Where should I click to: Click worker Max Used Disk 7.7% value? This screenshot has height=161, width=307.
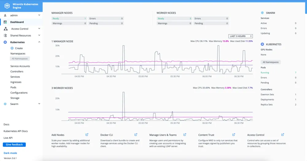pos(250,88)
